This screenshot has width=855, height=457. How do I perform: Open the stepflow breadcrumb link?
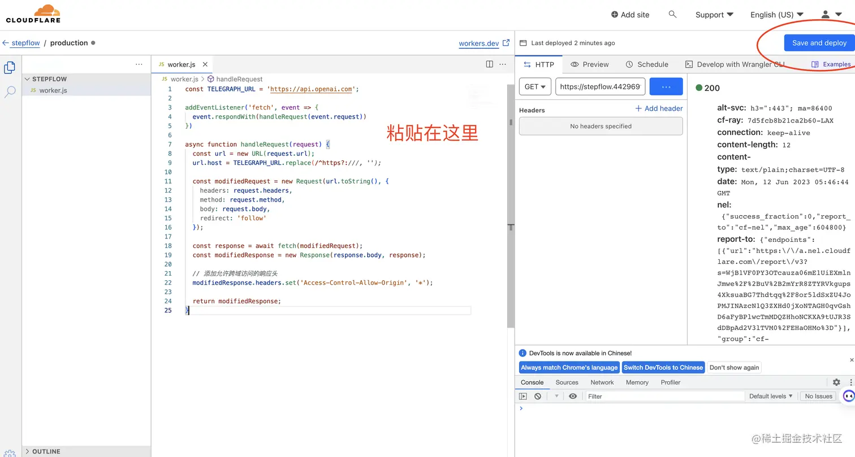(x=25, y=43)
